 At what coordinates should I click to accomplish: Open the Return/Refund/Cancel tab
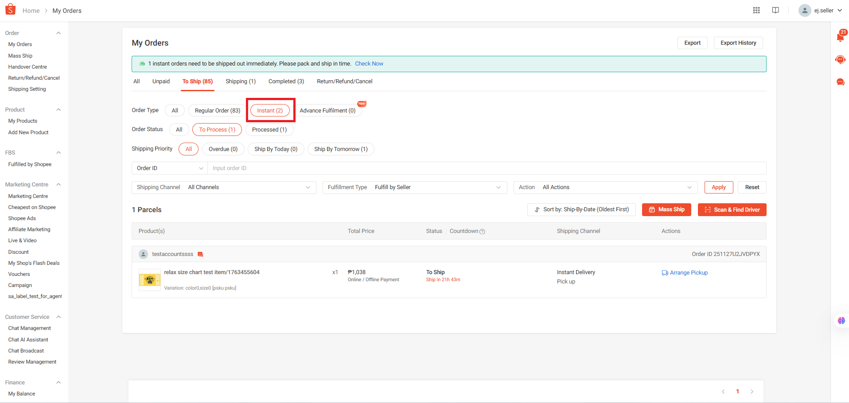click(345, 81)
